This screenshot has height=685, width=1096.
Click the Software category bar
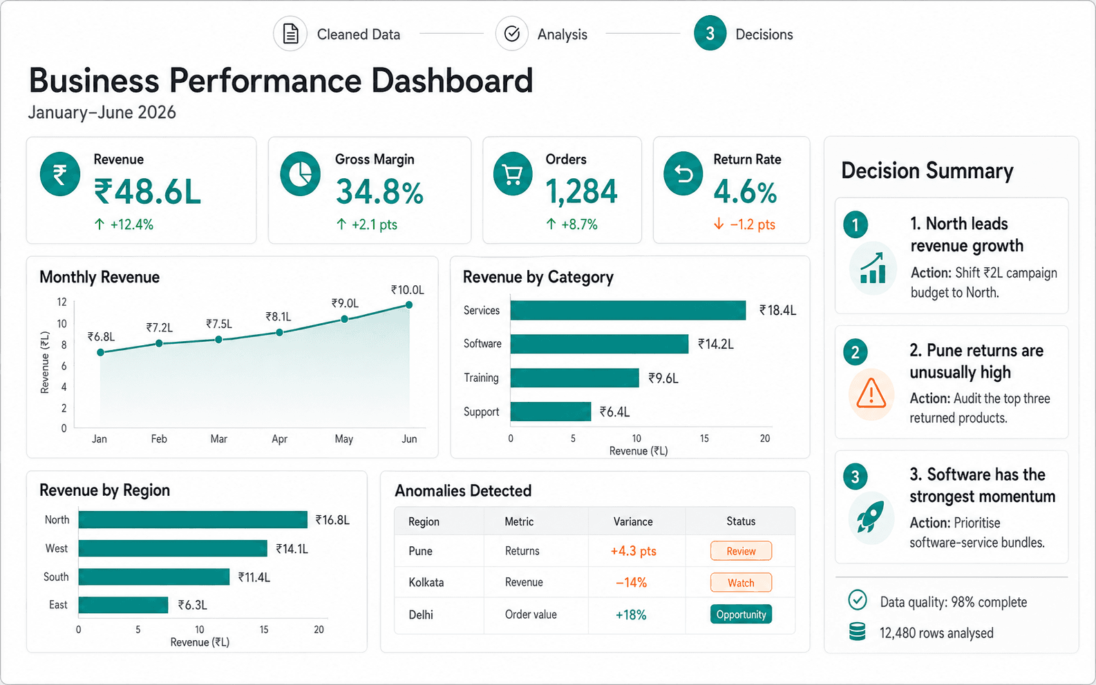[600, 344]
